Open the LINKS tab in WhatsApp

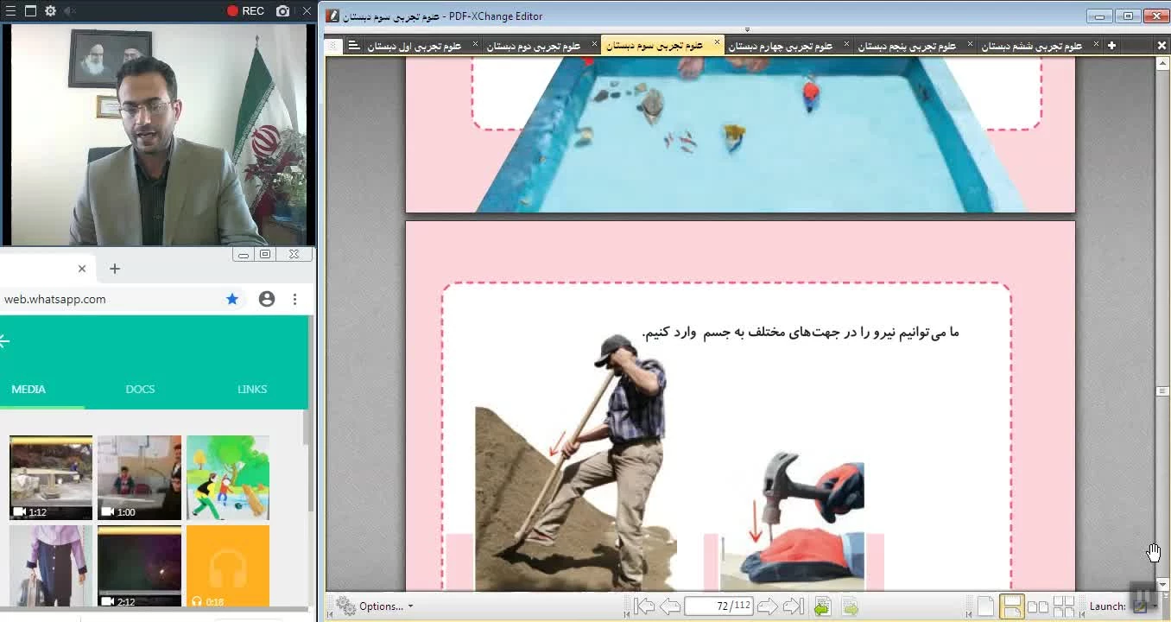(x=252, y=390)
